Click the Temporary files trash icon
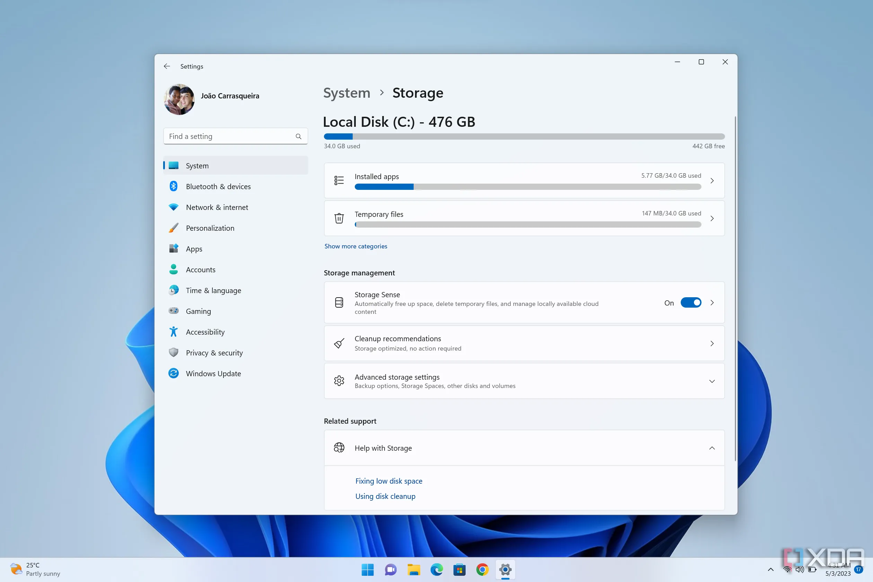This screenshot has height=582, width=873. click(339, 218)
